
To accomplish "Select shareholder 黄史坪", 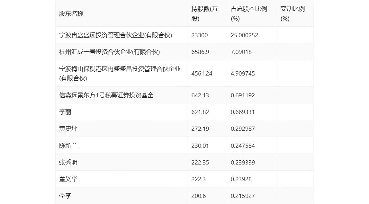I will point(68,129).
